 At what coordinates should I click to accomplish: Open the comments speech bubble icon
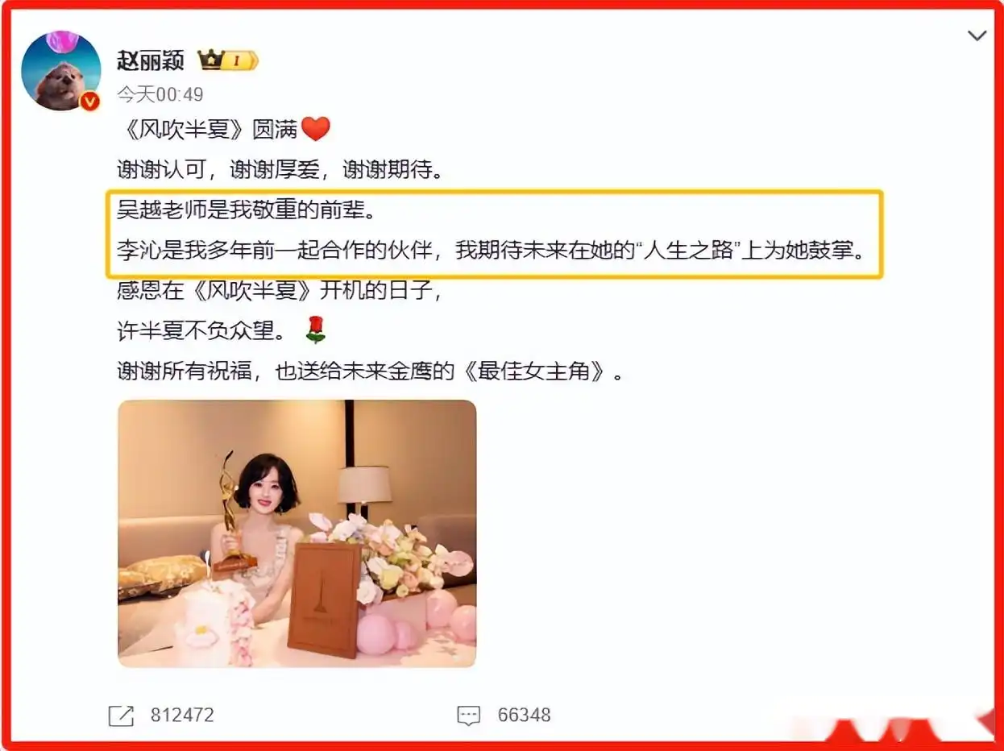click(x=468, y=715)
